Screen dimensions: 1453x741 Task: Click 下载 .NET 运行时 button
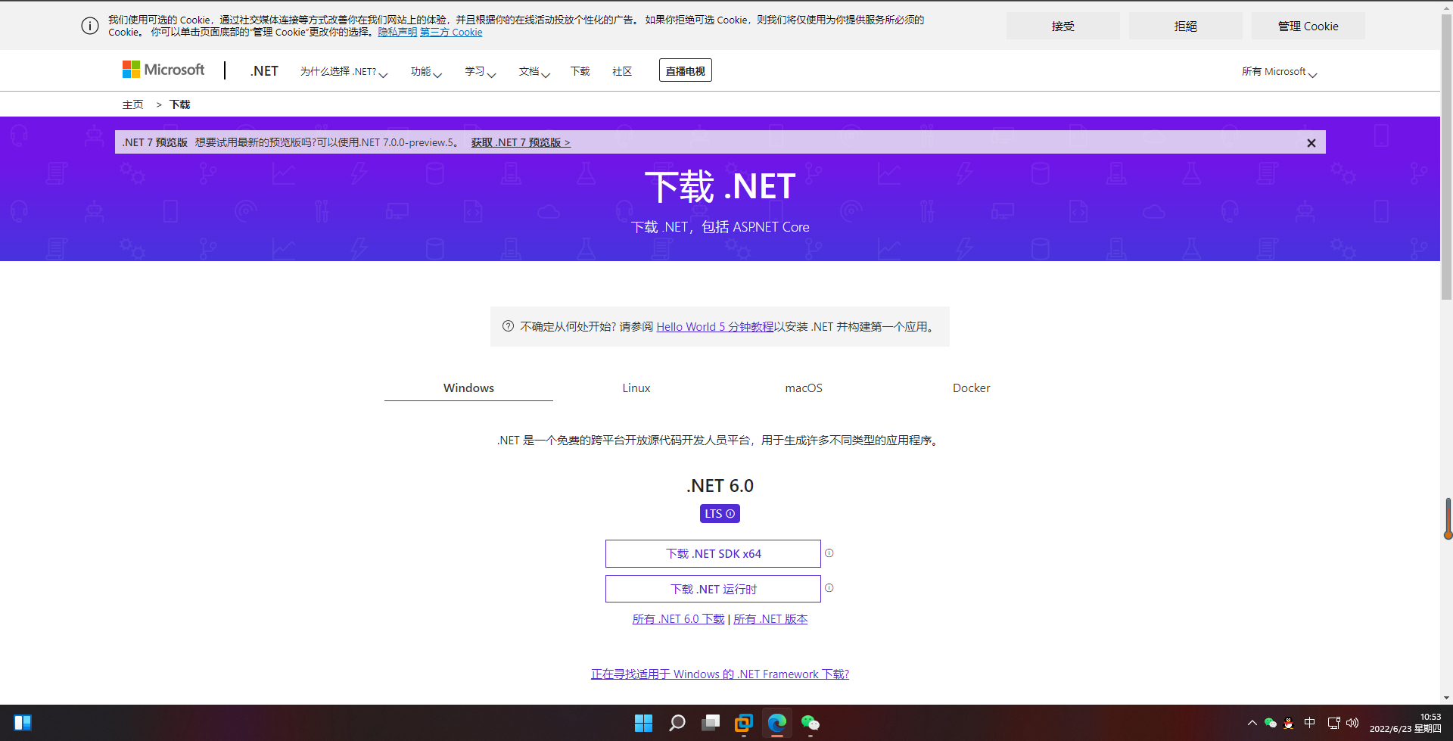(713, 589)
